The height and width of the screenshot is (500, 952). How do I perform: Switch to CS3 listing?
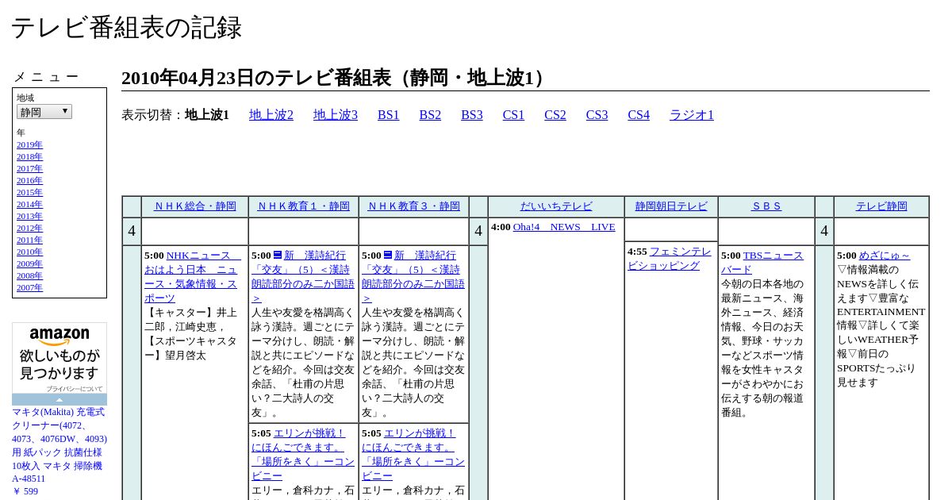(x=597, y=115)
